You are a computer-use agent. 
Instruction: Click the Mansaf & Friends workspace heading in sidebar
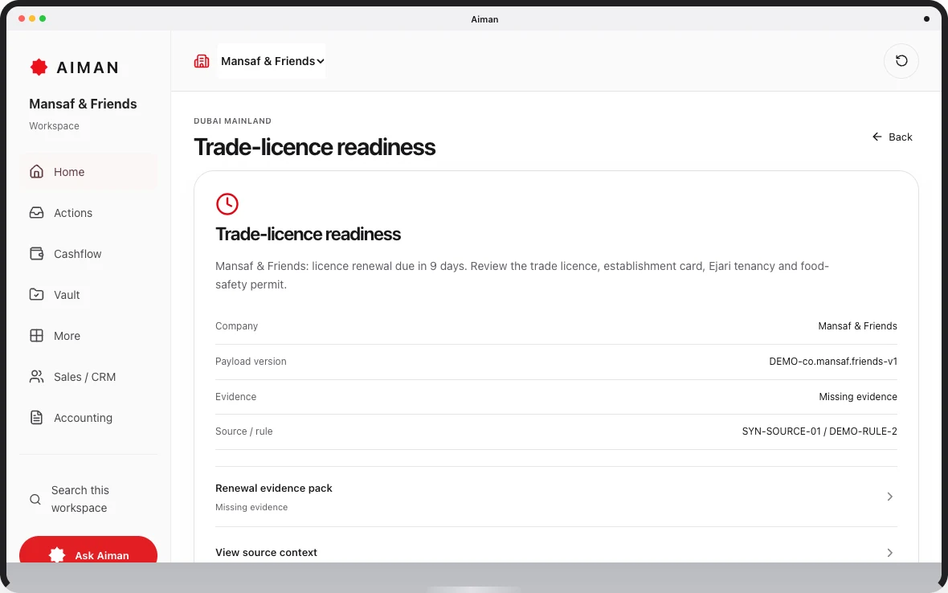pos(83,104)
